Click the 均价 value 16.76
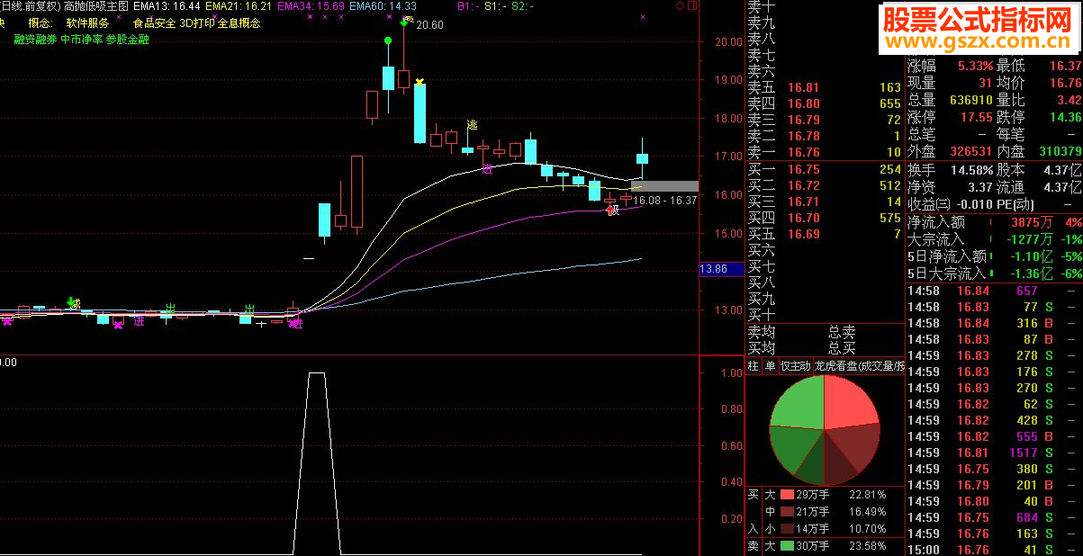1083x556 pixels. (1065, 83)
